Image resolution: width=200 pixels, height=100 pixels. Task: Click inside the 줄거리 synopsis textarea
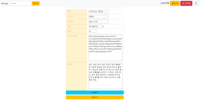pyautogui.click(x=106, y=76)
